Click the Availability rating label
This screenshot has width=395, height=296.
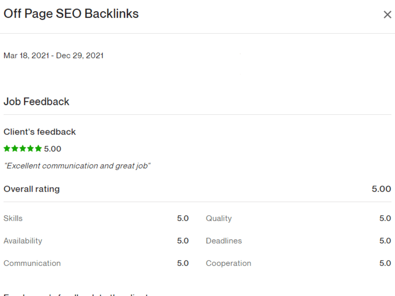[23, 241]
